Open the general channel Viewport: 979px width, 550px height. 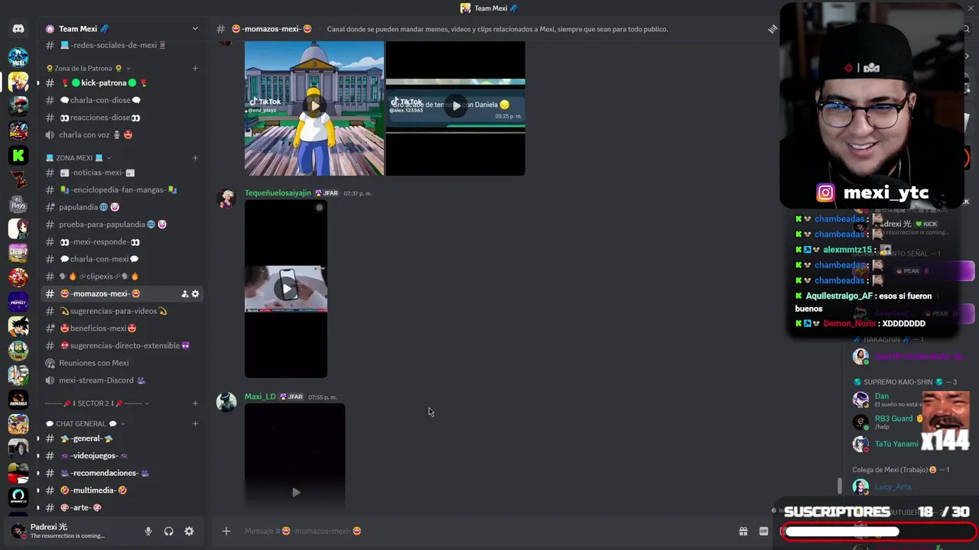click(121, 438)
